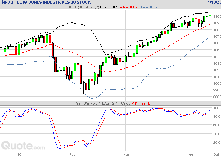
Task: Click the $INDU Dow-Jones Industrials chart title
Action: (46, 2)
